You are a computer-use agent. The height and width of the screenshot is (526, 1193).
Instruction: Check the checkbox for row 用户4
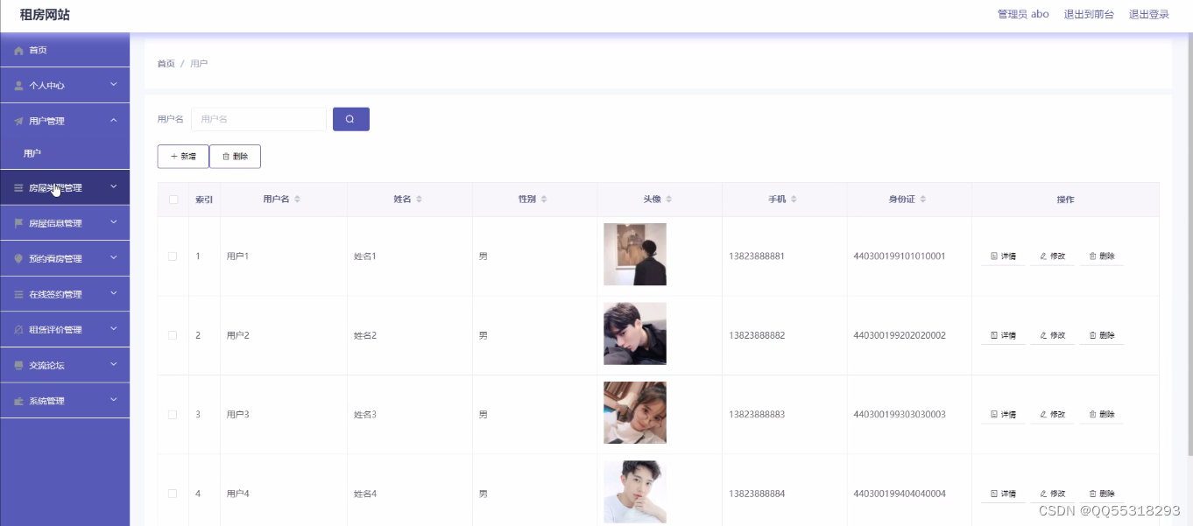coord(173,494)
